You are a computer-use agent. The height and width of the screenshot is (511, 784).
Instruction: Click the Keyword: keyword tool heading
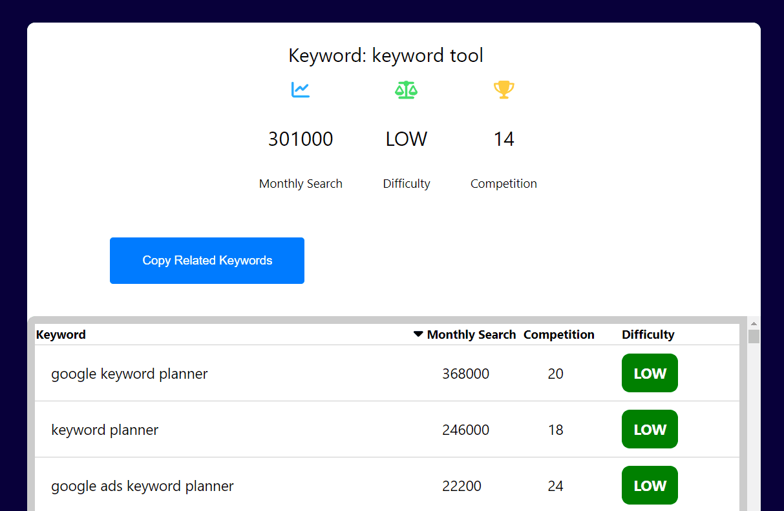point(386,55)
